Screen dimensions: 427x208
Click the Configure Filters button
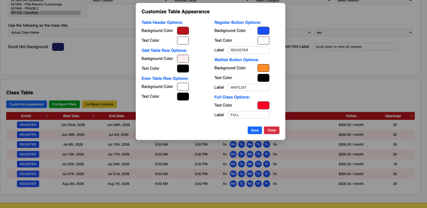point(64,104)
